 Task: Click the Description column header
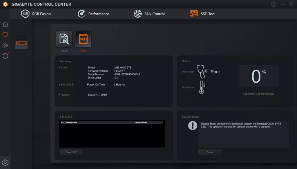pos(71,122)
